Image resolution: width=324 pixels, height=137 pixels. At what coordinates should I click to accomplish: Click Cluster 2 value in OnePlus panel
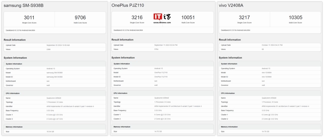pyautogui.click(x=162, y=119)
